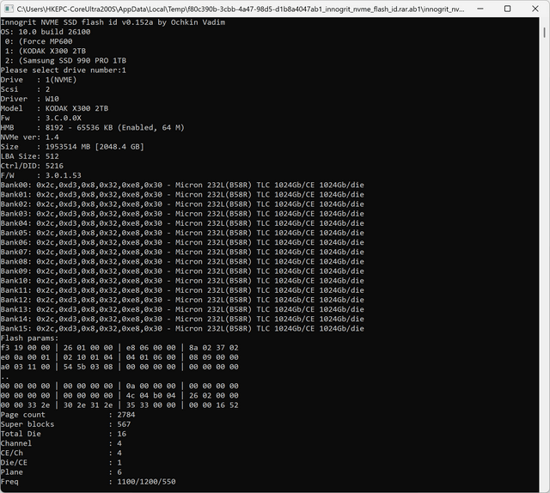Click the '0: (Force MP600' drive entry
Viewport: 550px width, 493px height.
coord(39,41)
